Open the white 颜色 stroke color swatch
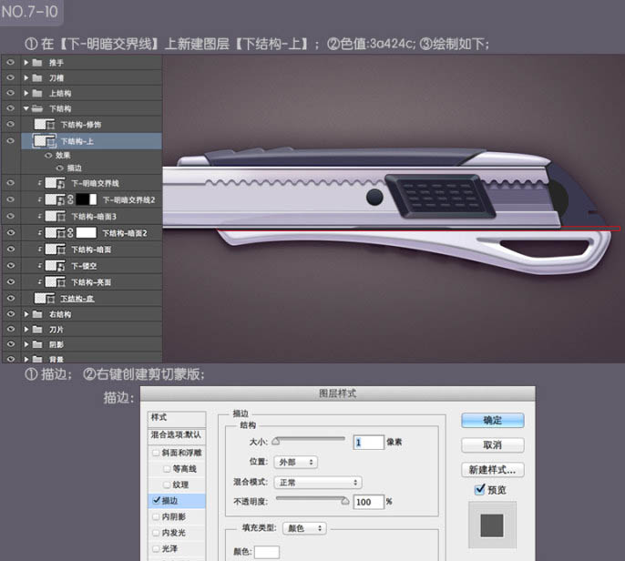The height and width of the screenshot is (561, 625). (267, 552)
